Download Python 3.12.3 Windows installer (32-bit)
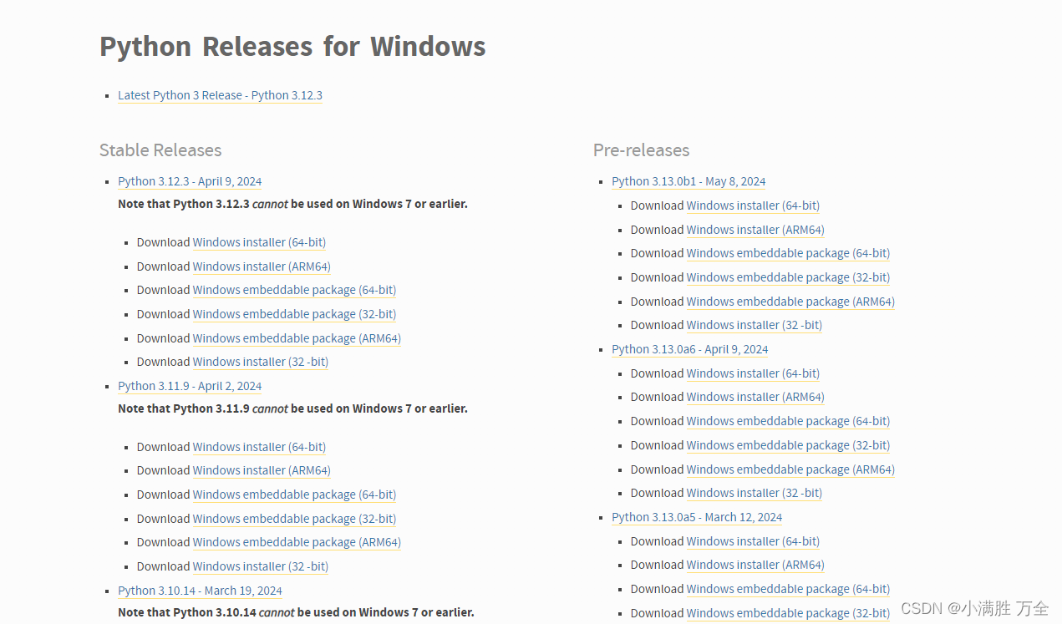The width and height of the screenshot is (1062, 624). pos(261,362)
